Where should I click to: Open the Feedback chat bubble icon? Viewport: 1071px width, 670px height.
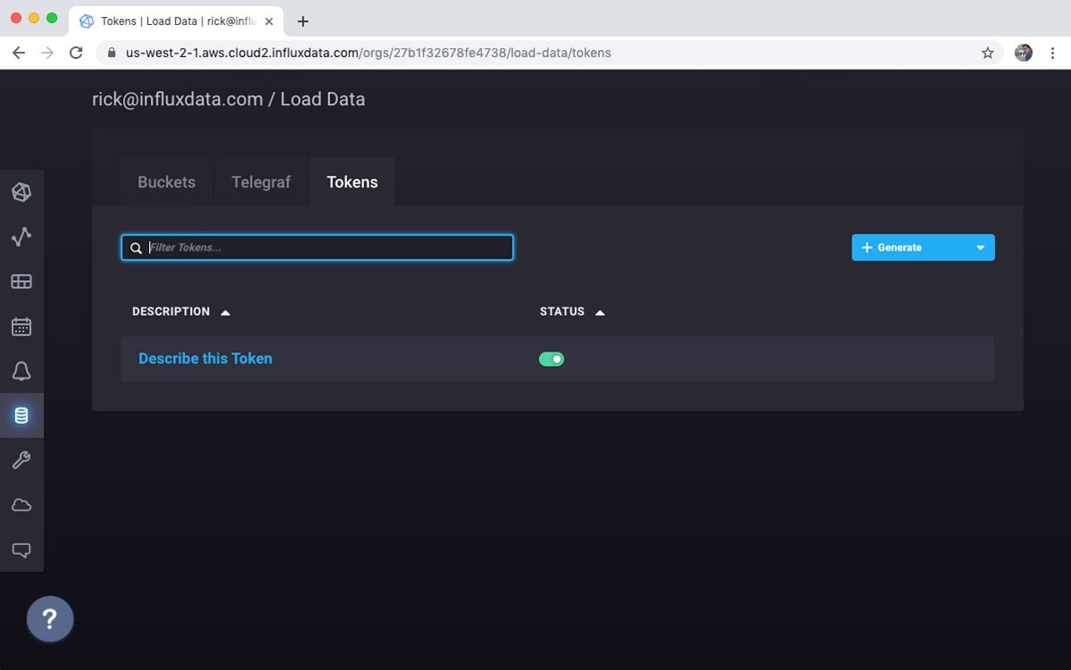22,550
